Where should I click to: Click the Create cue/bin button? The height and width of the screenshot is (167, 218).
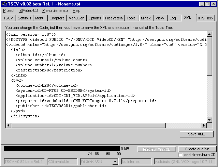tap(197, 149)
